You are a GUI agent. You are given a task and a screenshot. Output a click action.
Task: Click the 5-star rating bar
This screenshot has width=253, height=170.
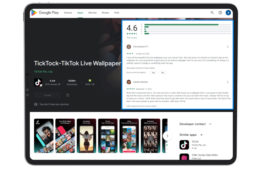pyautogui.click(x=188, y=25)
